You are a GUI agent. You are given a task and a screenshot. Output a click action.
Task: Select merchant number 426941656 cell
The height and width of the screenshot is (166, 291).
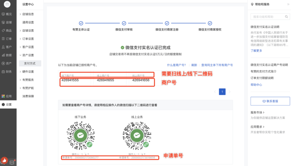(x=141, y=80)
